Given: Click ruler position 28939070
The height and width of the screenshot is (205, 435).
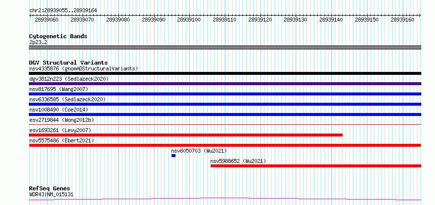Looking at the screenshot, I should click(x=83, y=20).
